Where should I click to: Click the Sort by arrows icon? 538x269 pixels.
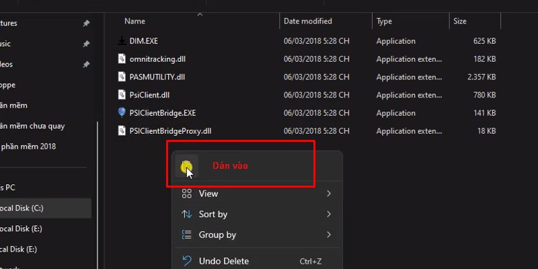pos(187,215)
